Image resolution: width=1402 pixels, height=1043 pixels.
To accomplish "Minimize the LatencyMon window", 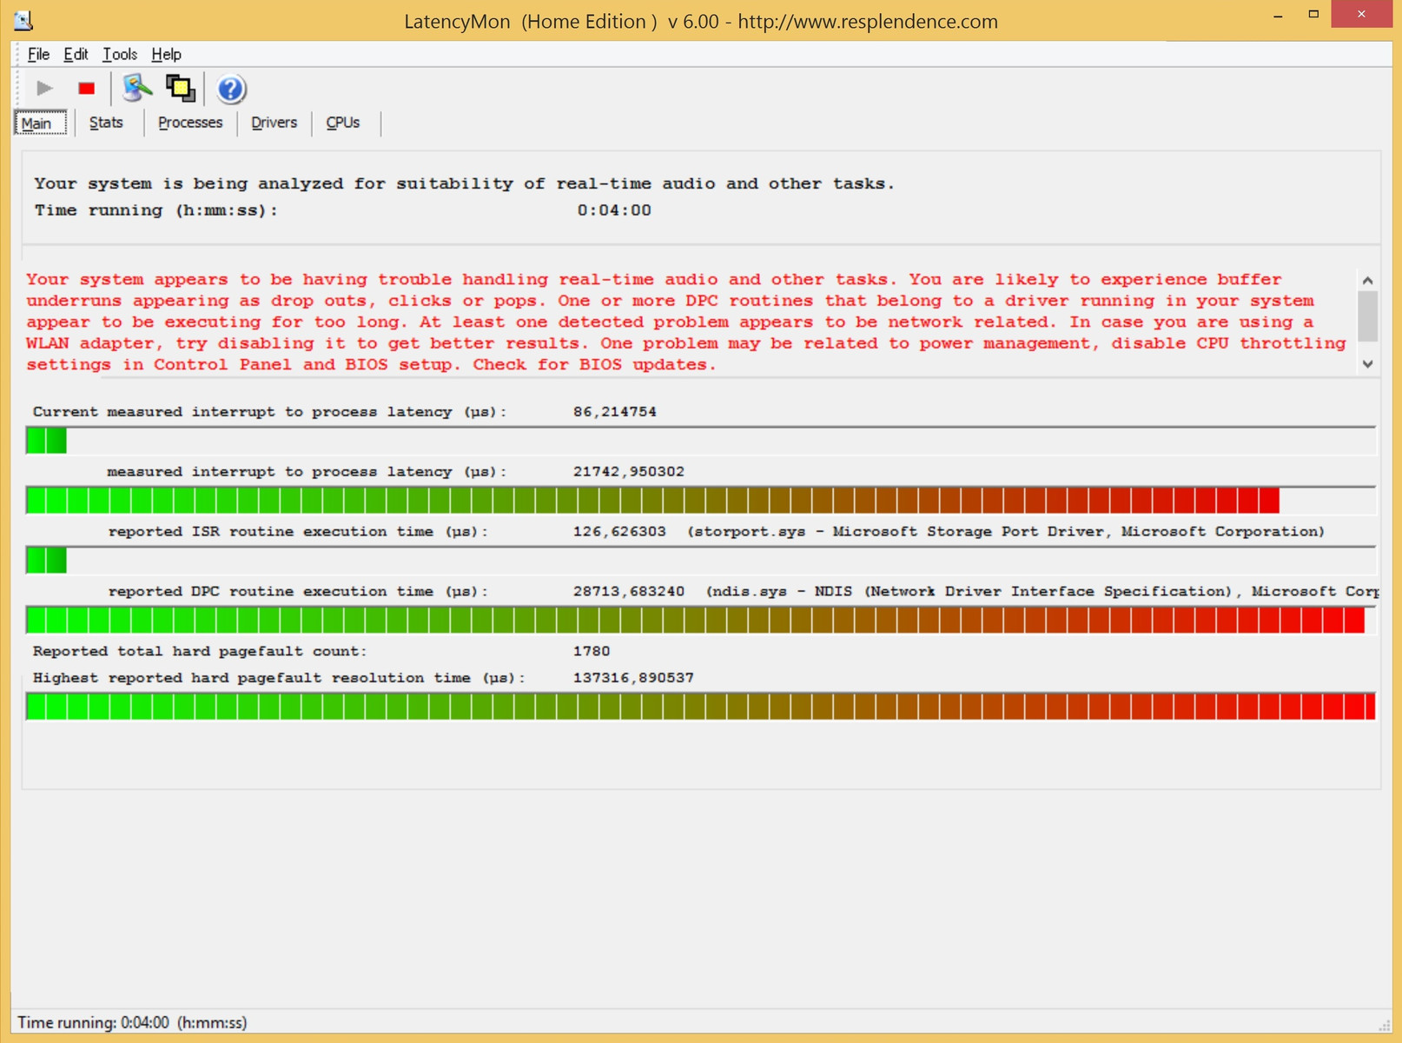I will click(1279, 15).
